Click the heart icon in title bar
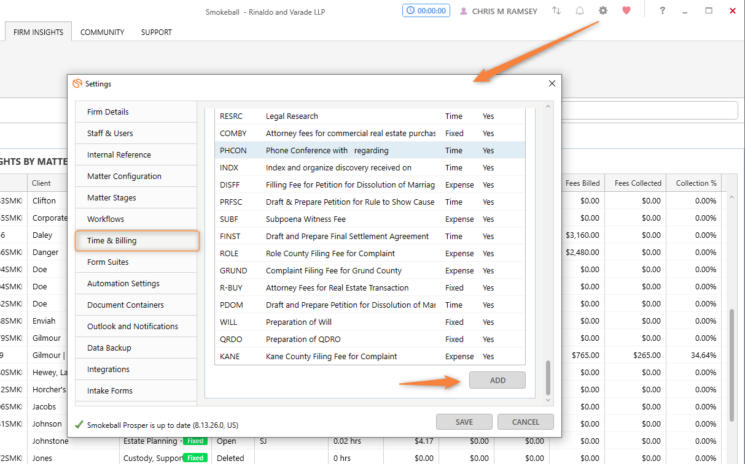 [x=626, y=10]
